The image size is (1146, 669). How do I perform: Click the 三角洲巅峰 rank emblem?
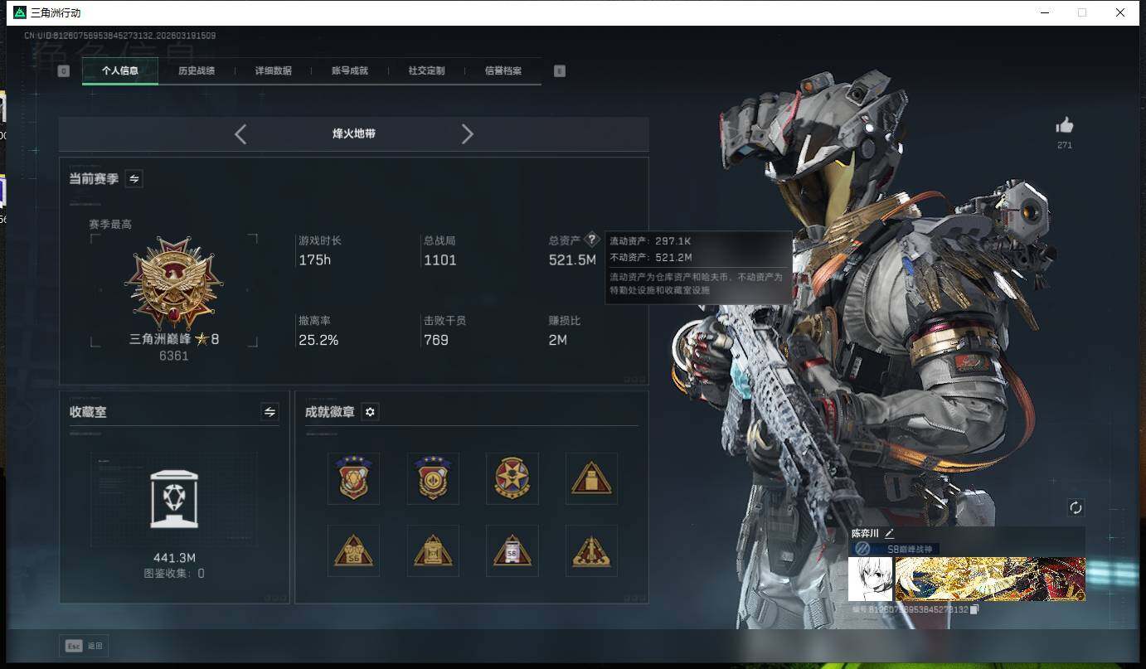pyautogui.click(x=174, y=284)
